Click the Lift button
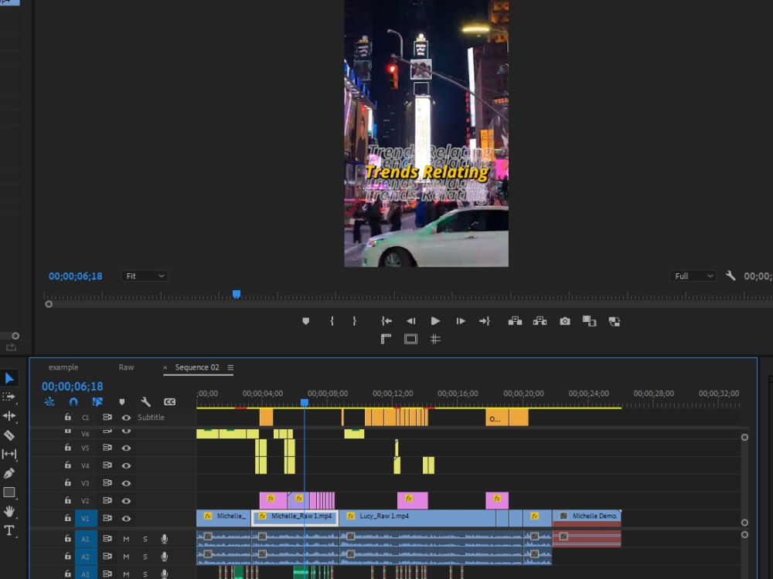 [x=515, y=321]
